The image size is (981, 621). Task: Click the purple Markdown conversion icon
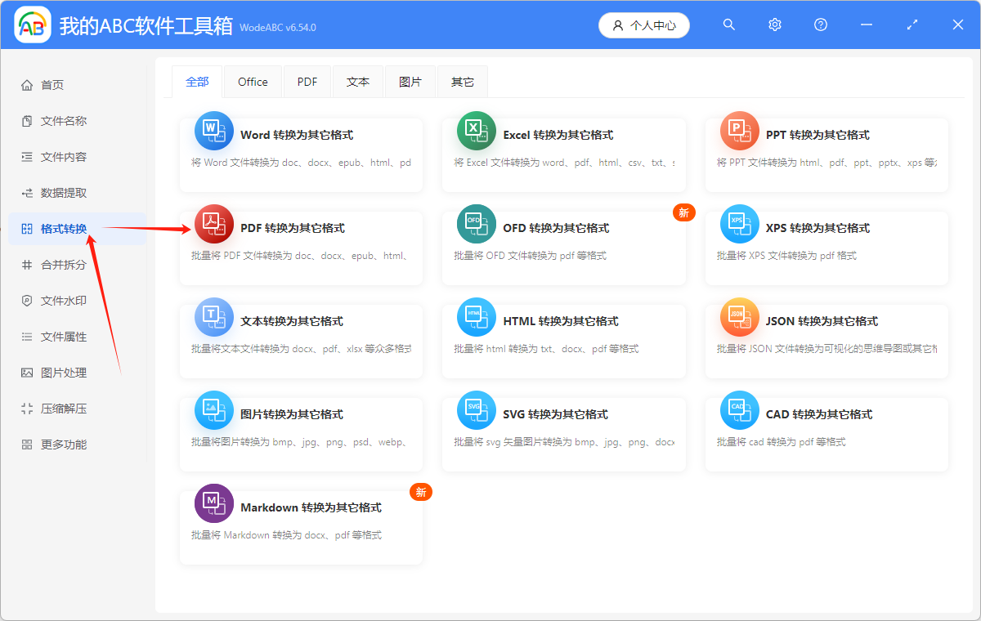(213, 503)
